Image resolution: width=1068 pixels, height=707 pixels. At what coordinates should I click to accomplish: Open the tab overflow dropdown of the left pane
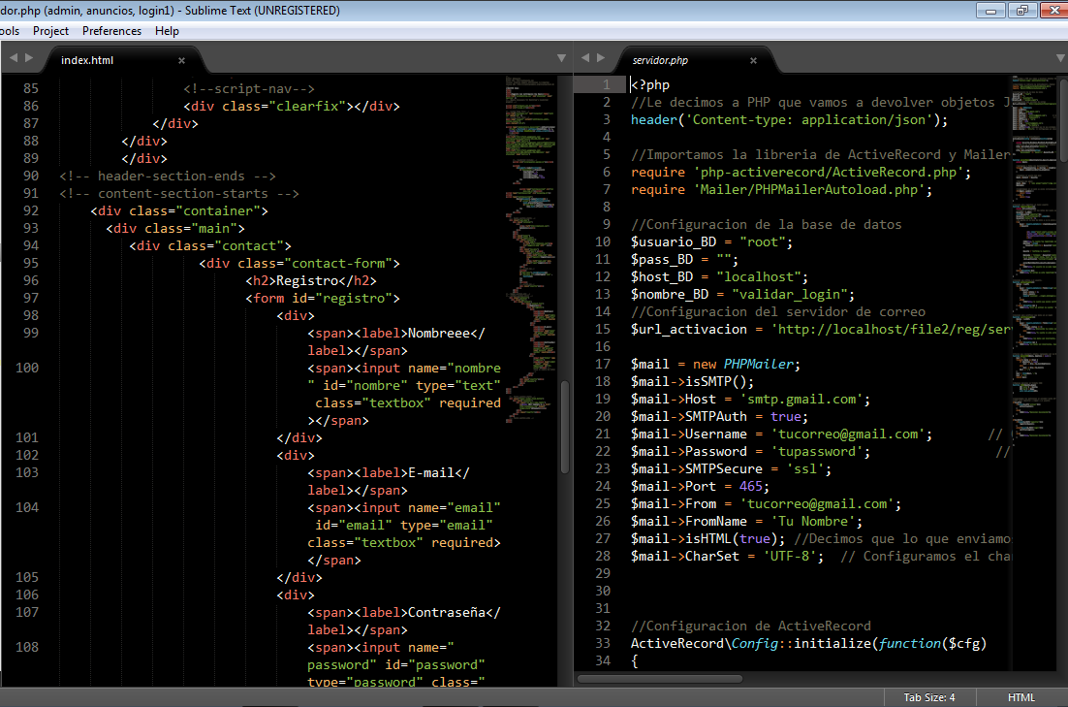click(562, 58)
